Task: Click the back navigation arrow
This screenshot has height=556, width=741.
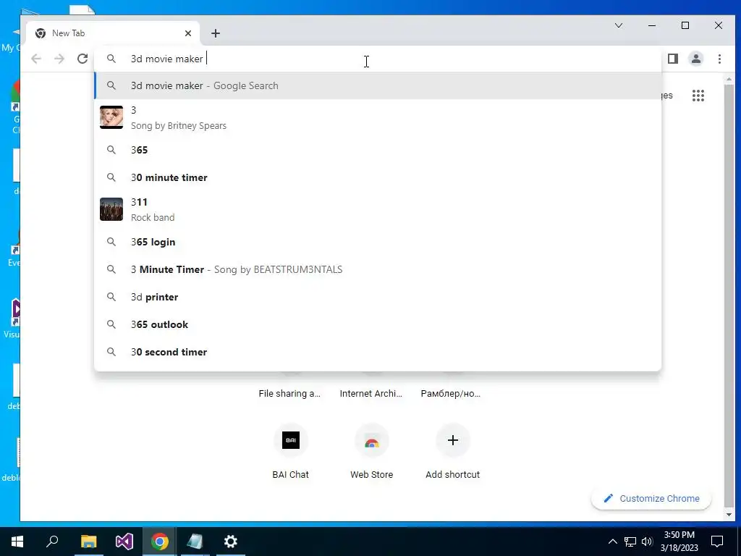Action: (x=36, y=59)
